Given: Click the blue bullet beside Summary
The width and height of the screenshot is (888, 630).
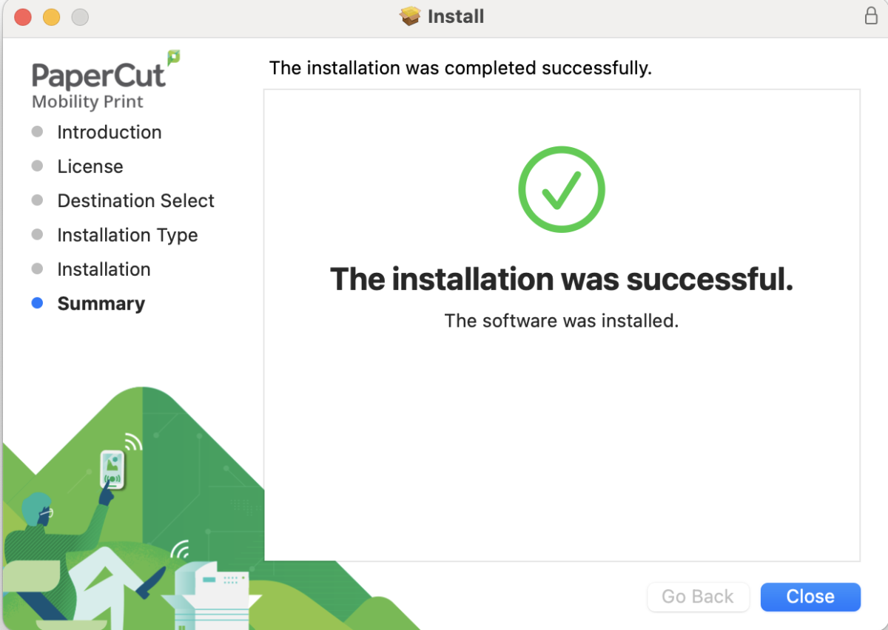Looking at the screenshot, I should (x=38, y=303).
